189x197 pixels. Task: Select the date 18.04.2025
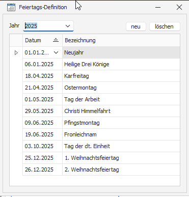pyautogui.click(x=42, y=76)
